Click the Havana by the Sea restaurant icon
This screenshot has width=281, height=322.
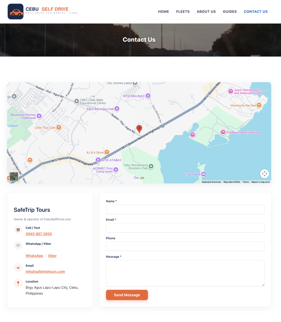259,105
